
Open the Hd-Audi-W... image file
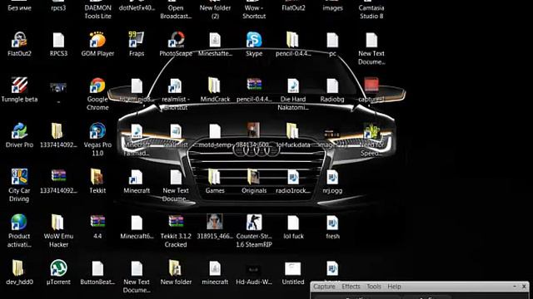[x=254, y=269]
